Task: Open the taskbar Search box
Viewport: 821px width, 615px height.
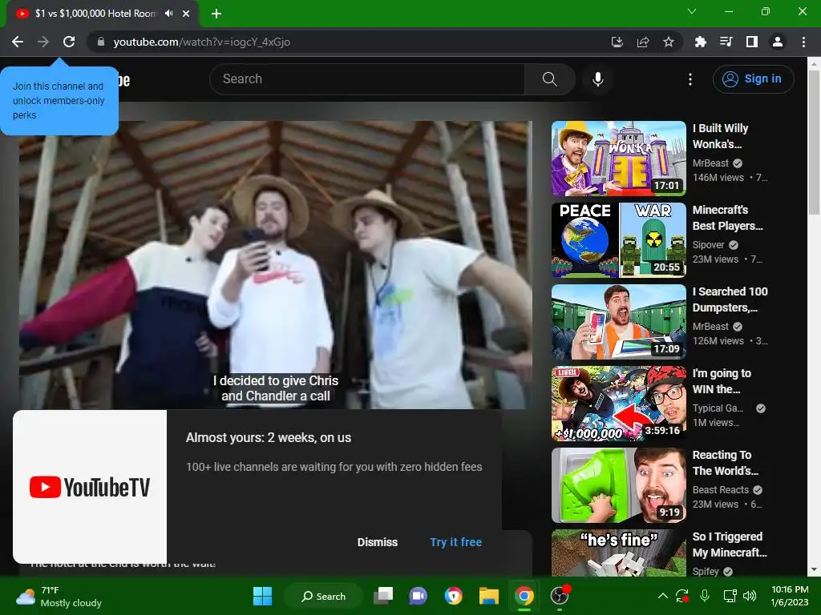Action: pyautogui.click(x=323, y=596)
